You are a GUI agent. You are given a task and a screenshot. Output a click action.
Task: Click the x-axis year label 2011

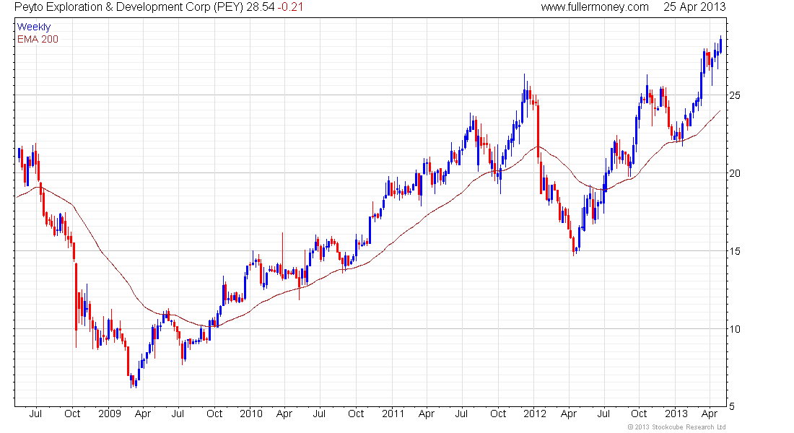point(393,414)
